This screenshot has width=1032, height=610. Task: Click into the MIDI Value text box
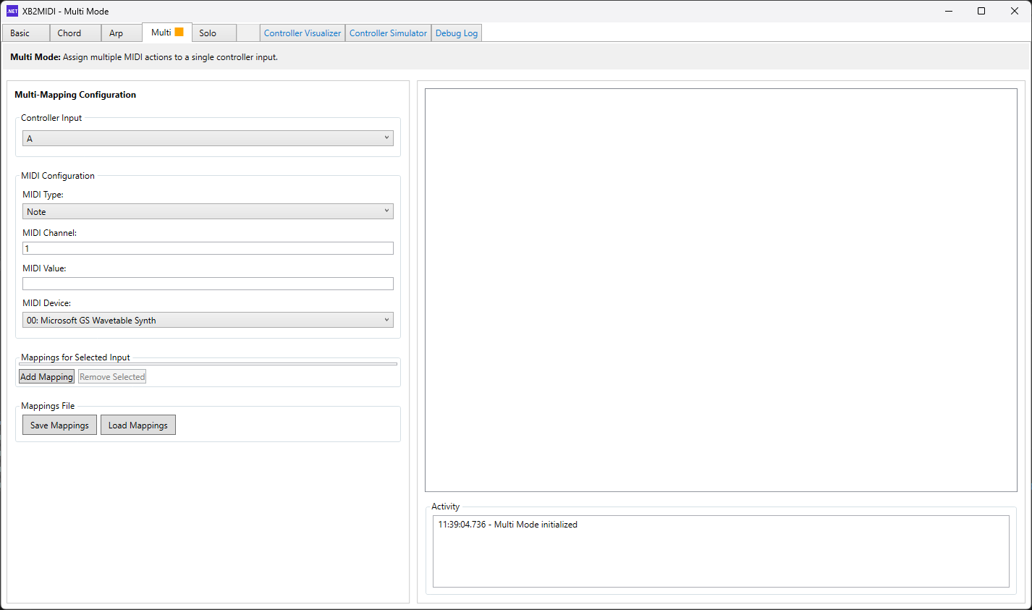click(208, 284)
